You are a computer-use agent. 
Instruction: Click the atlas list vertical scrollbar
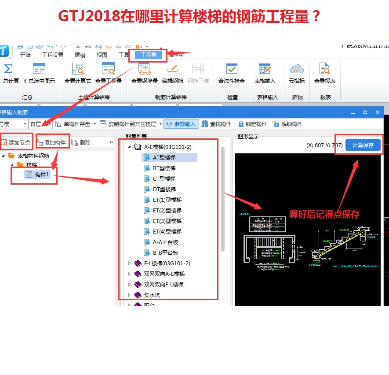click(x=222, y=199)
